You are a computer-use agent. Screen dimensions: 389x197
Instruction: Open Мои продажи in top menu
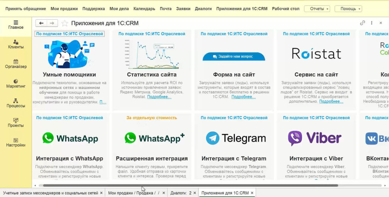[64, 9]
